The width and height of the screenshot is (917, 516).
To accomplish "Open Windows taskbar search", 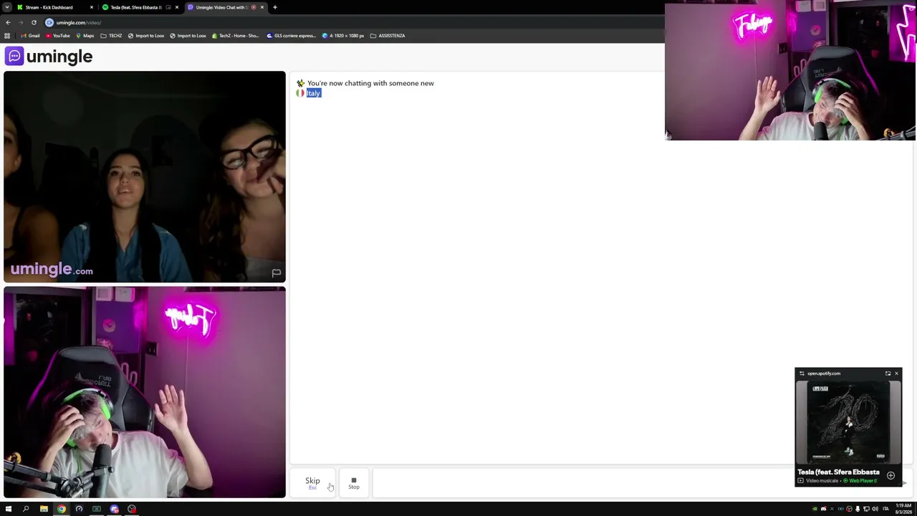I will click(x=26, y=509).
